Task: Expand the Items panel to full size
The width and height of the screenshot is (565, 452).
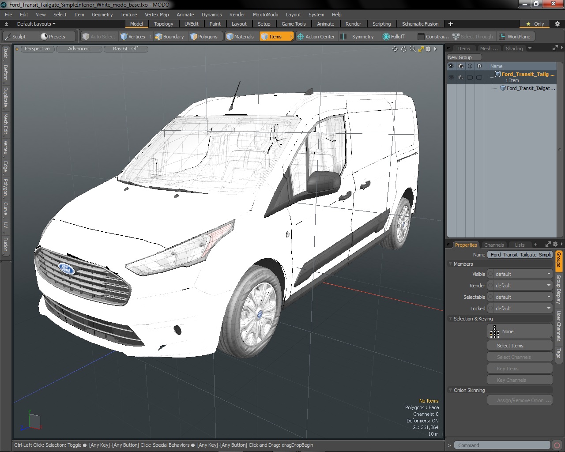Action: pyautogui.click(x=555, y=48)
